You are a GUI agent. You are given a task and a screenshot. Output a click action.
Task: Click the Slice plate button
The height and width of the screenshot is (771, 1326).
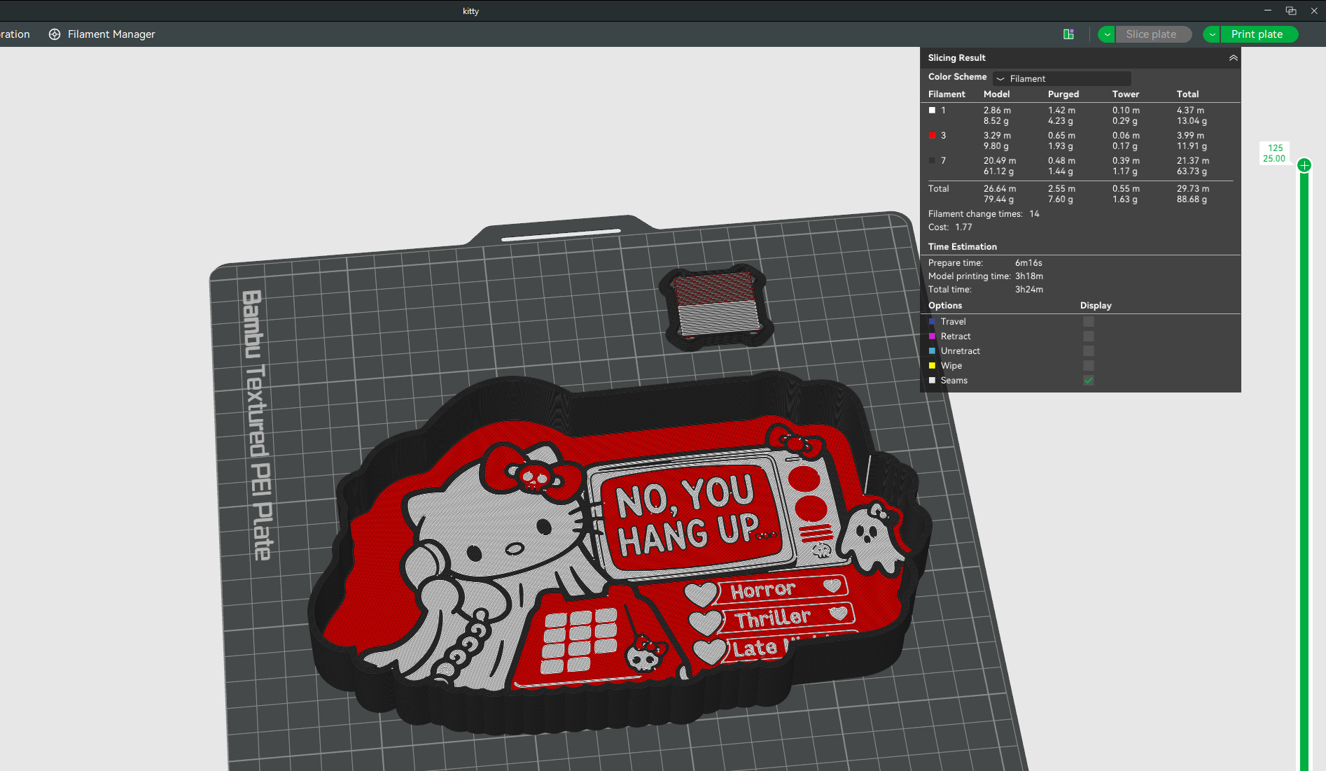click(x=1152, y=34)
